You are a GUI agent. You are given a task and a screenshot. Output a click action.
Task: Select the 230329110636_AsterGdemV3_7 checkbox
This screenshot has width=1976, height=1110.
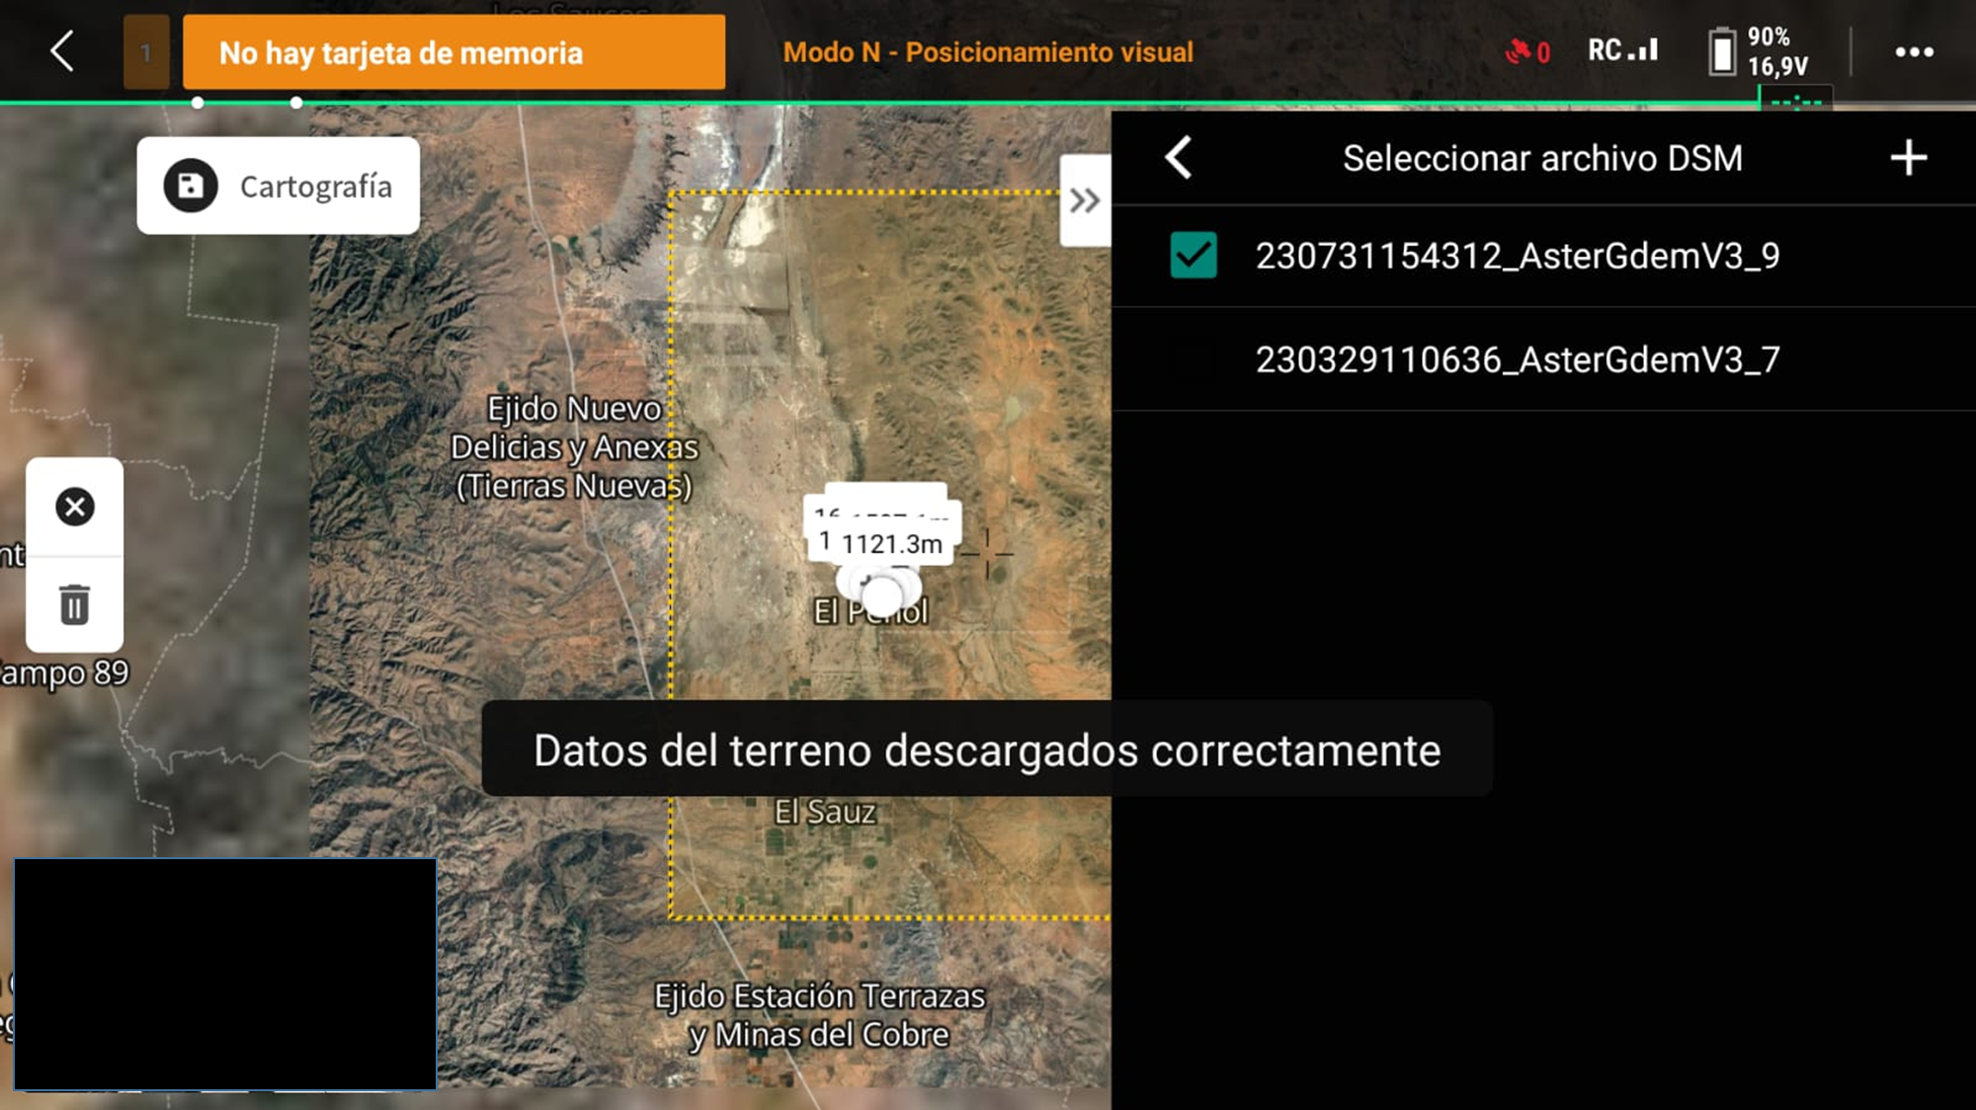tap(1193, 358)
